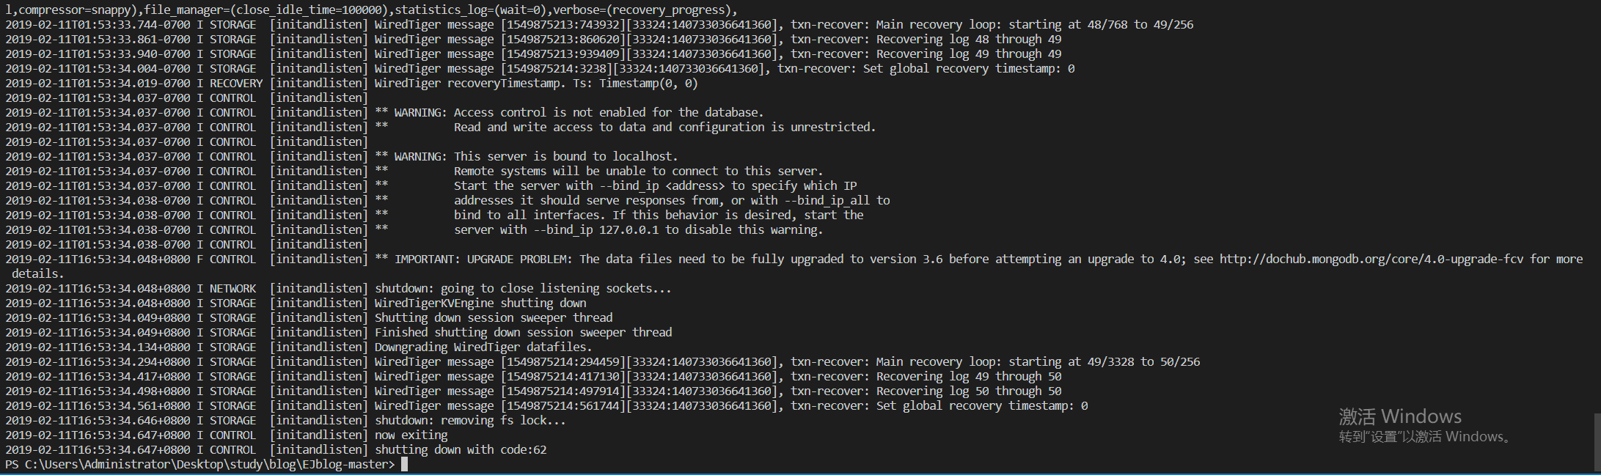
Task: Click the cursor at the PowerShell prompt
Action: (404, 464)
